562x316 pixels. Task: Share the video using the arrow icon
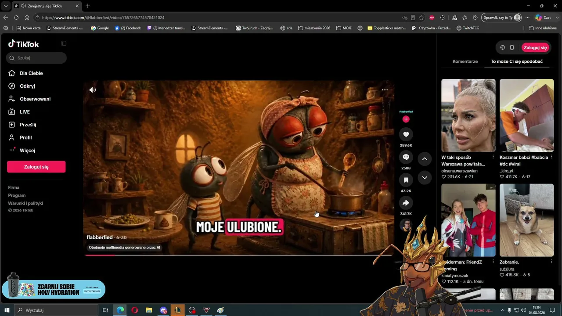coord(406,203)
